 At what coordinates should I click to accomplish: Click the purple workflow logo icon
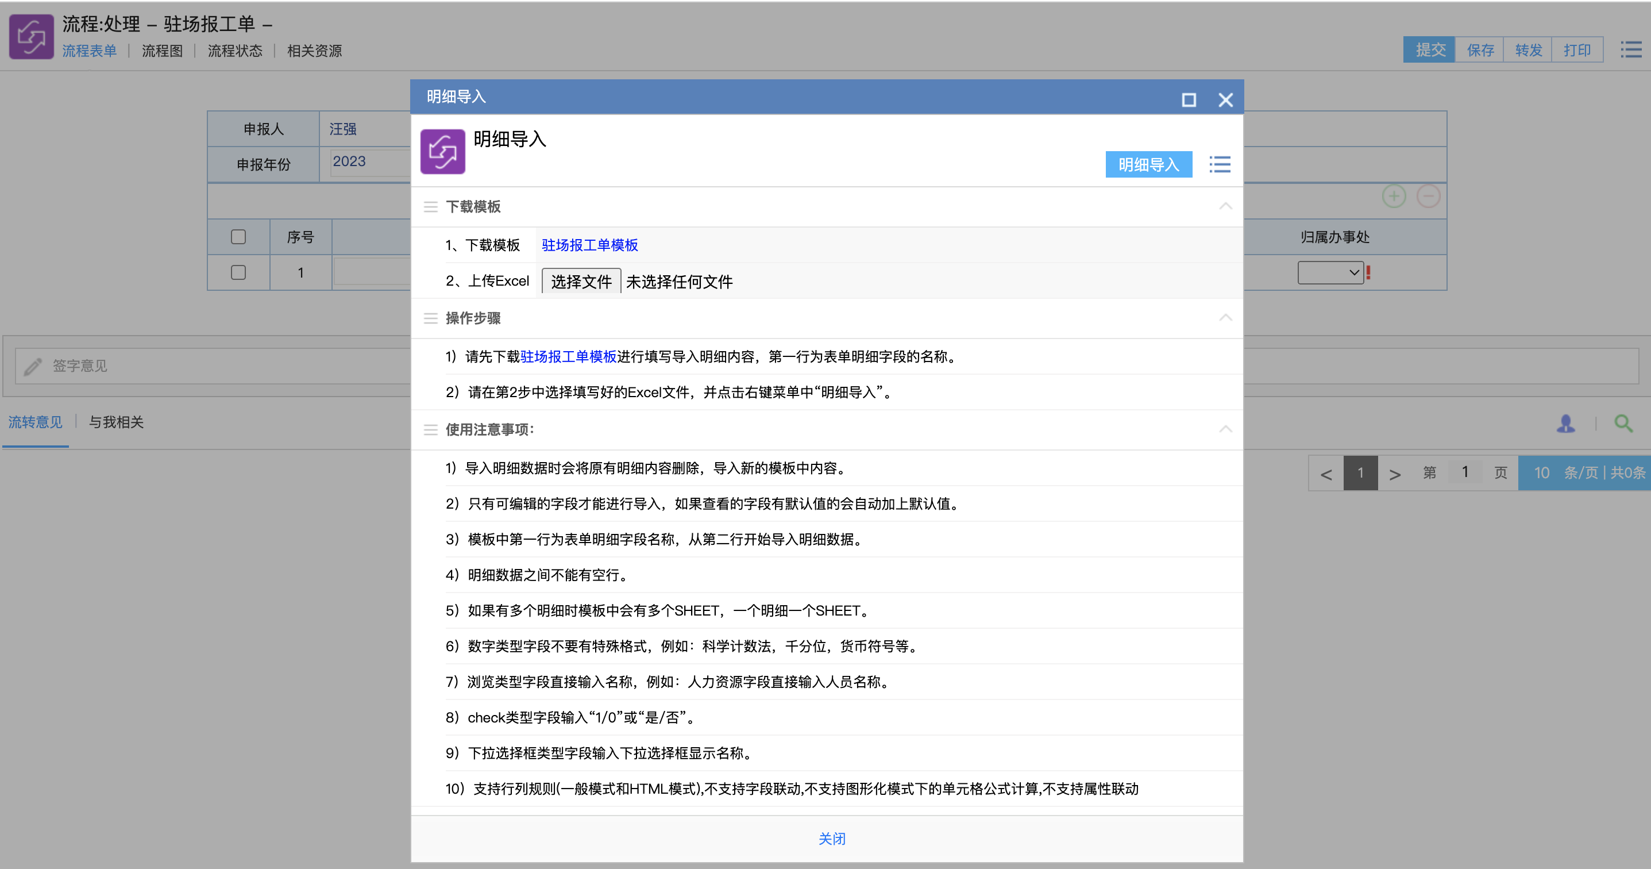click(x=32, y=37)
